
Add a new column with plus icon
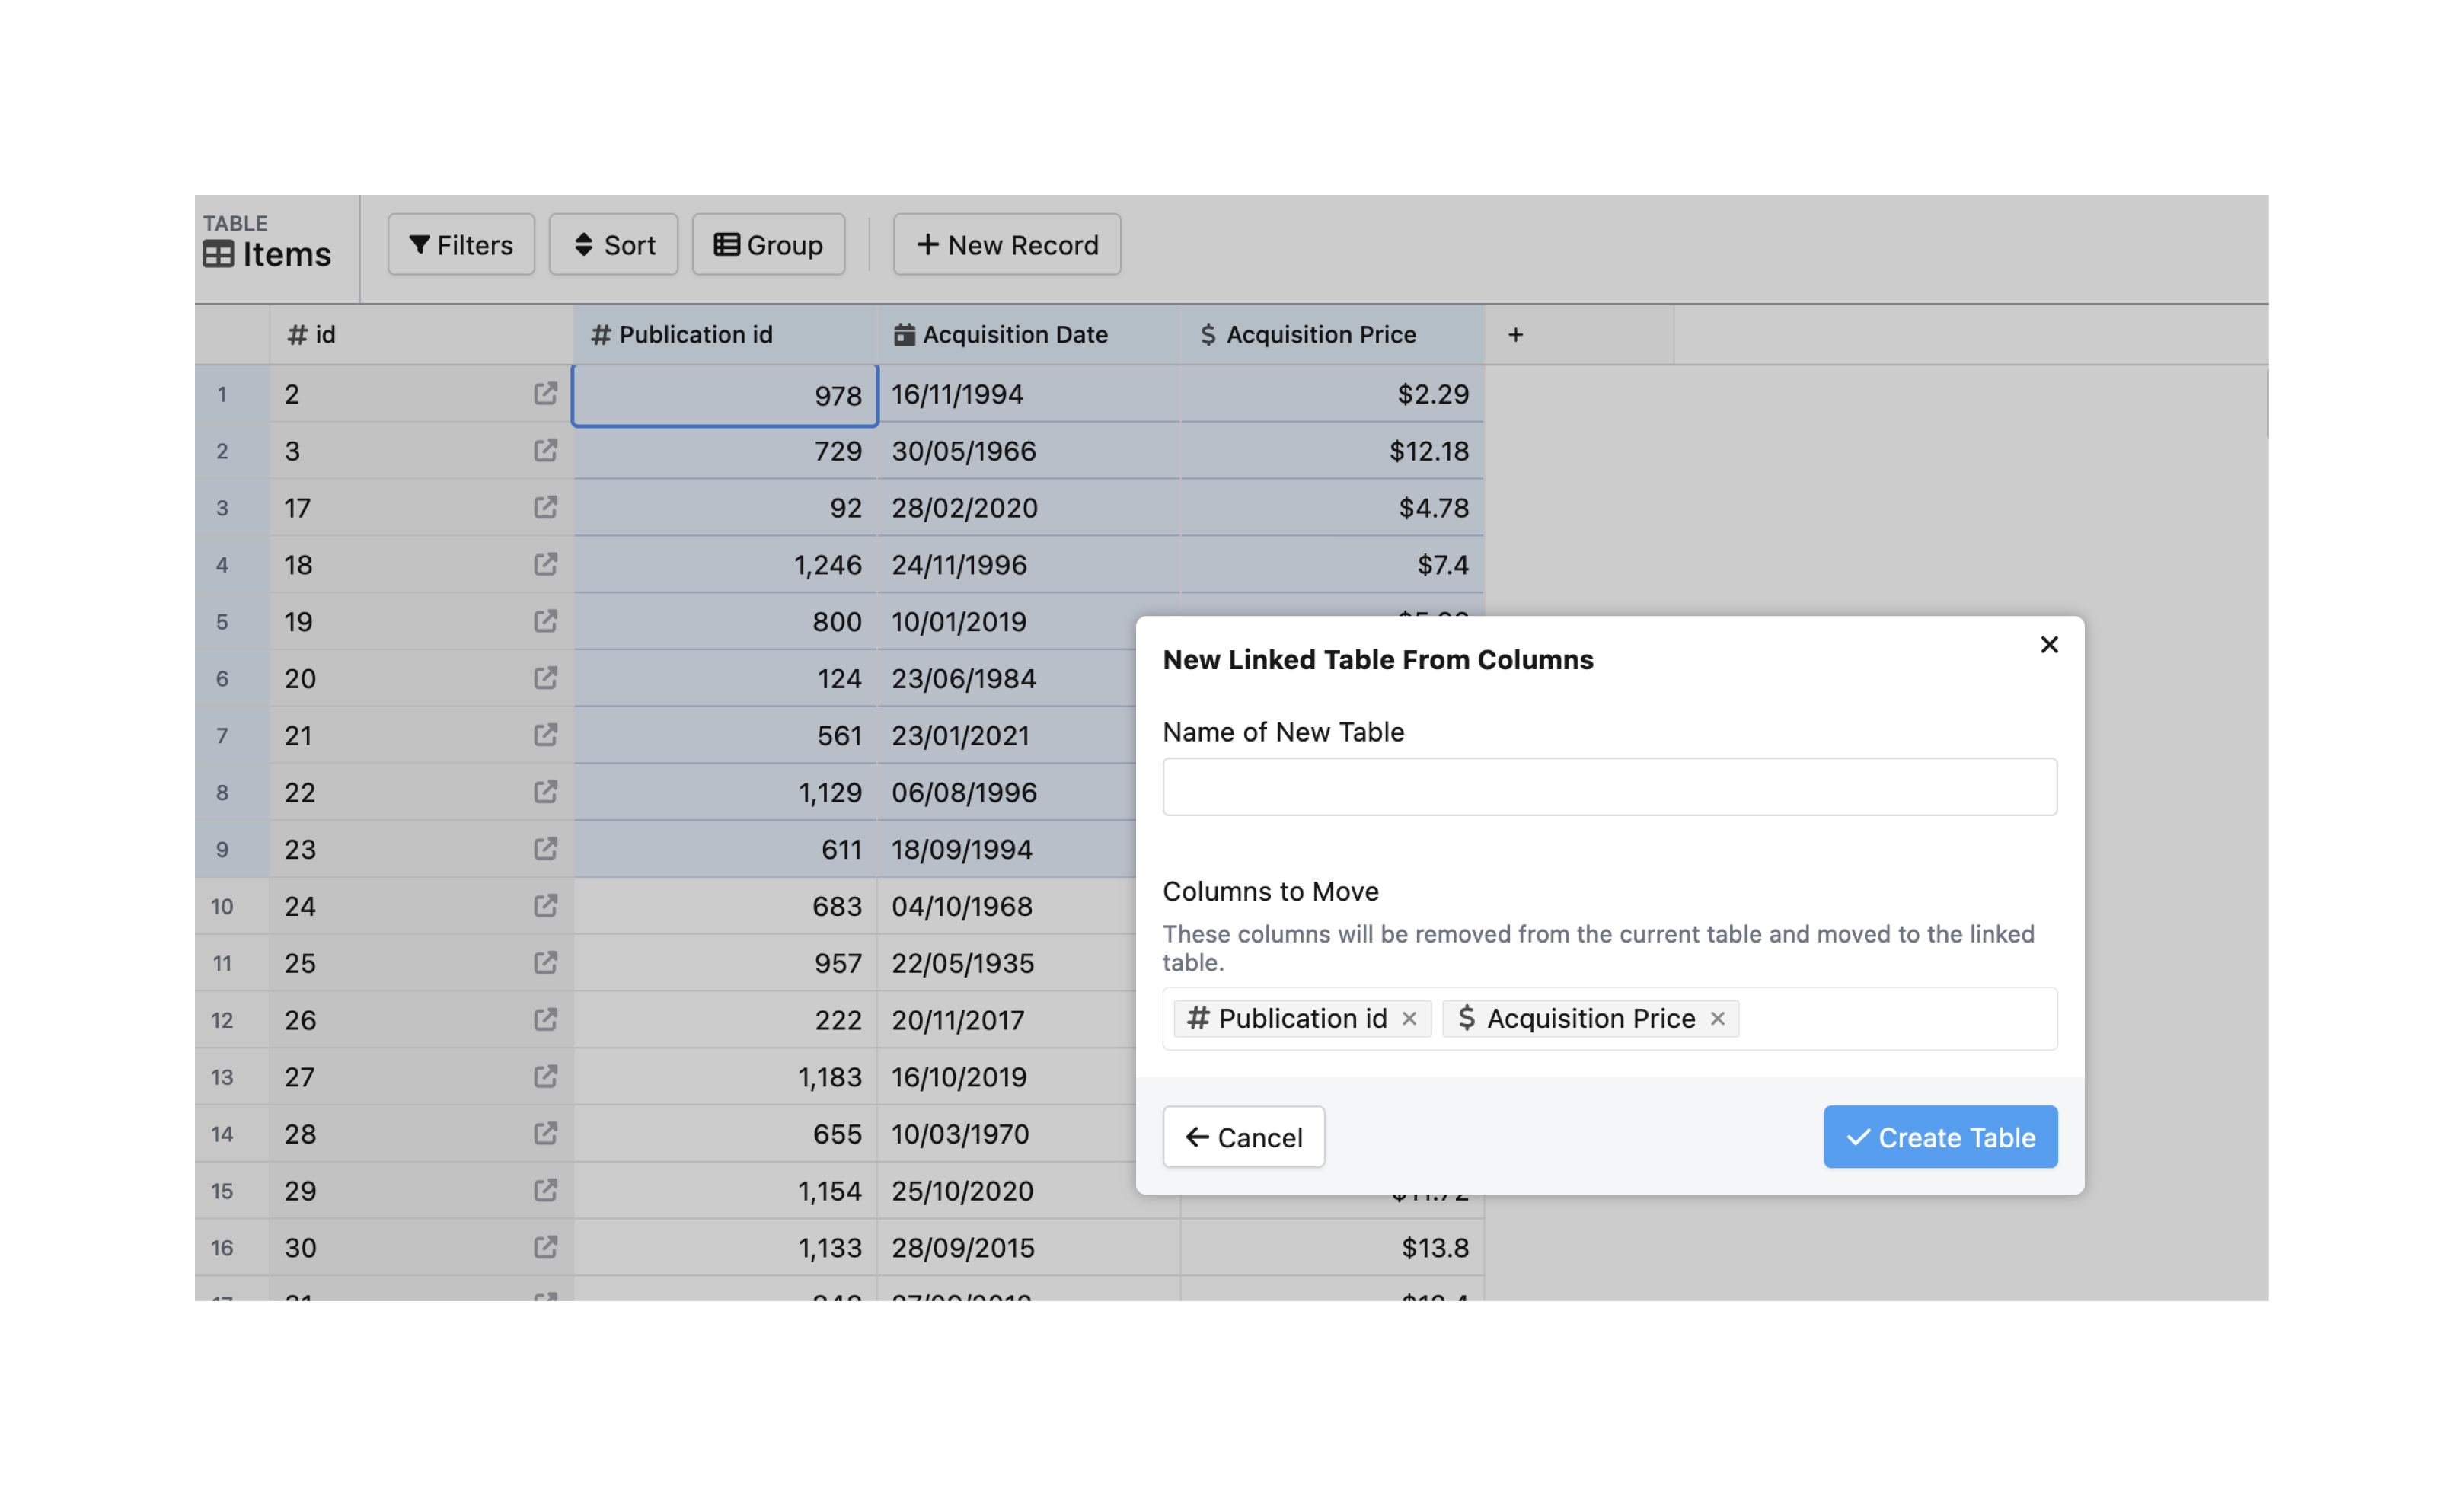pos(1515,335)
